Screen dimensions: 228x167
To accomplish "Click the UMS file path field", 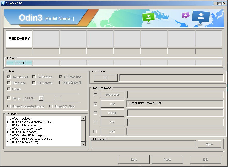I will point(175,131).
